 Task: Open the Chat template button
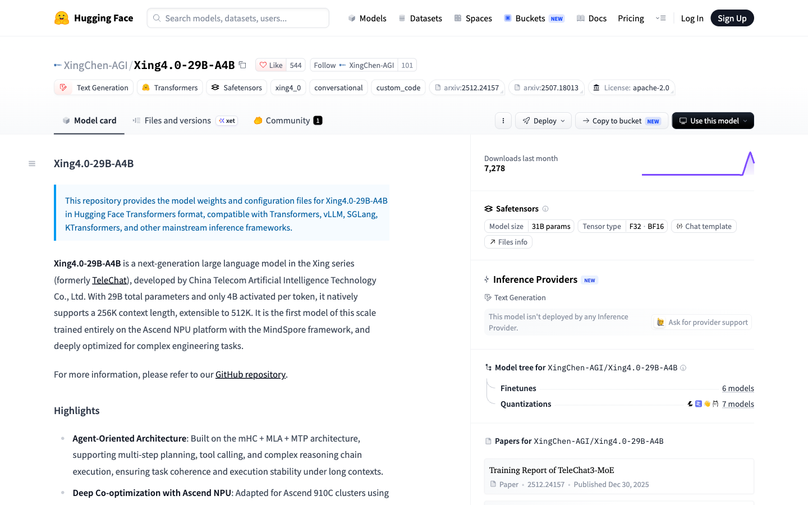704,226
